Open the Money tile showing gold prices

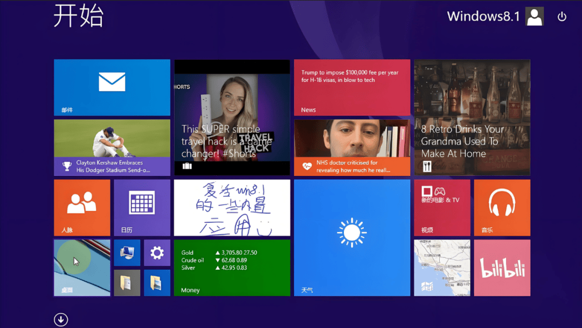[x=232, y=267]
